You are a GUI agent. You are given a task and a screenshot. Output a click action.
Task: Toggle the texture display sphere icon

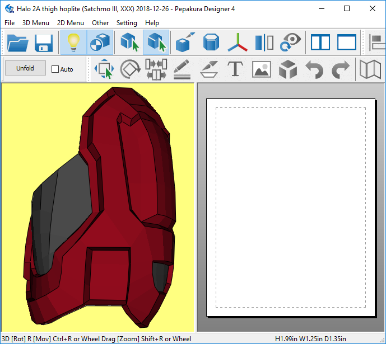100,43
